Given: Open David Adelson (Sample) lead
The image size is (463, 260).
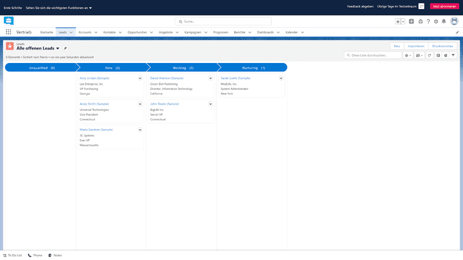Looking at the screenshot, I should tap(167, 78).
